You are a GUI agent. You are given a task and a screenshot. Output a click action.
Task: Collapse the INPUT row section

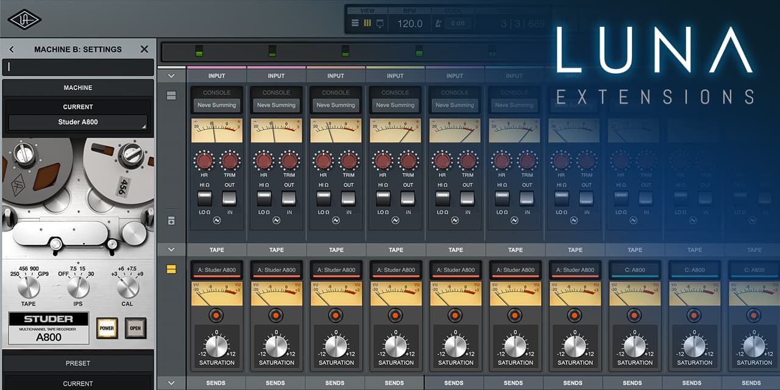tap(171, 76)
